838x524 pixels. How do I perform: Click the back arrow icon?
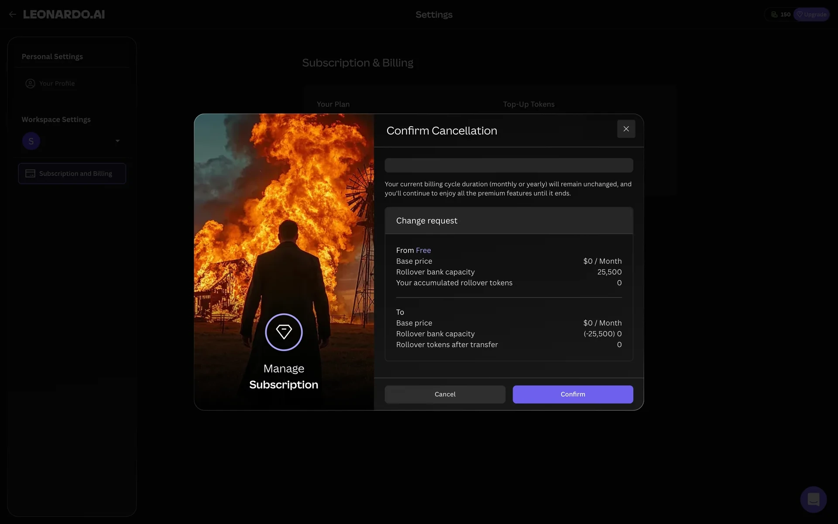pyautogui.click(x=13, y=14)
